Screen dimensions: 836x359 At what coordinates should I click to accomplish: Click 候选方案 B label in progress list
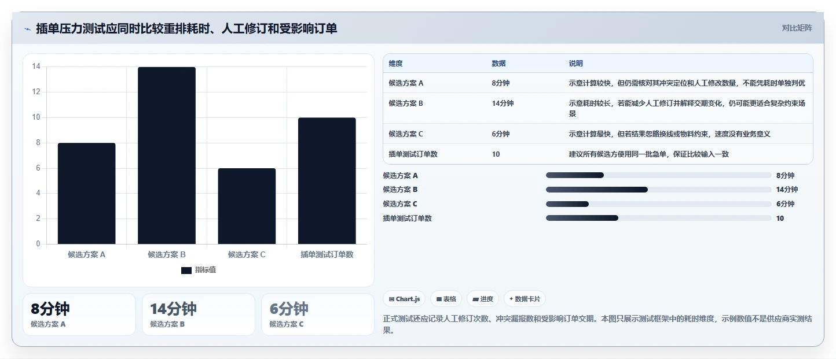[400, 189]
